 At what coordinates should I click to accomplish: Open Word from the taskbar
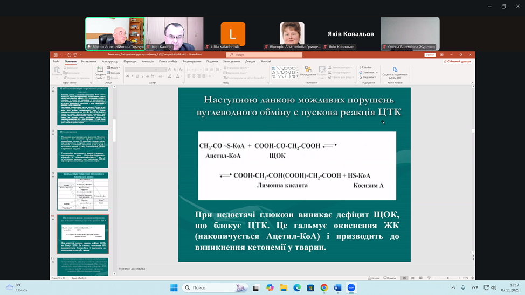pyautogui.click(x=338, y=288)
